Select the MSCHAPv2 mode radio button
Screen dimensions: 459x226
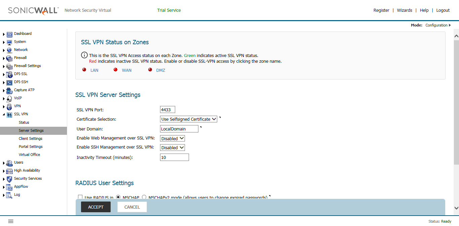pyautogui.click(x=144, y=197)
